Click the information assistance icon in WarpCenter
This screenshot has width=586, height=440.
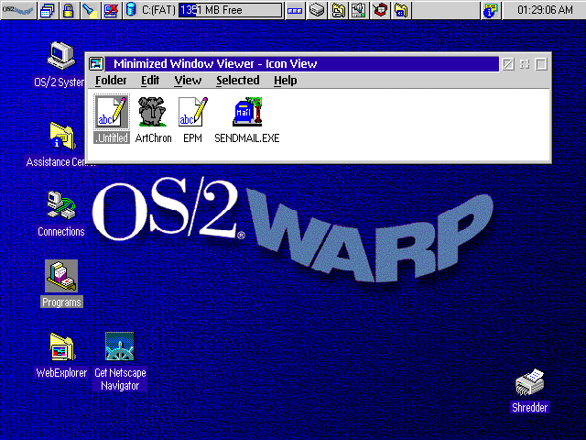click(x=491, y=10)
